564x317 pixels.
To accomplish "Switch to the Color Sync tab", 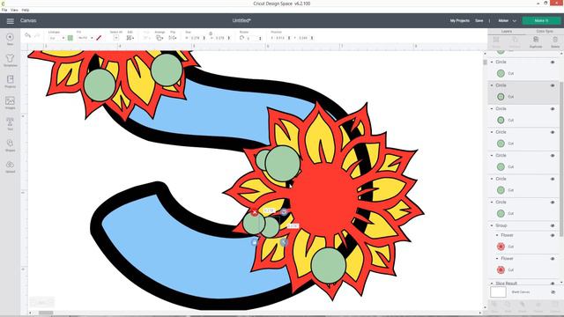I will coord(545,32).
